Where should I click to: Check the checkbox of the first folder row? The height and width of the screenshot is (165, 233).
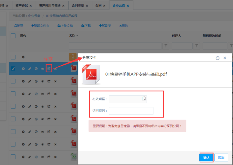pos(13,57)
